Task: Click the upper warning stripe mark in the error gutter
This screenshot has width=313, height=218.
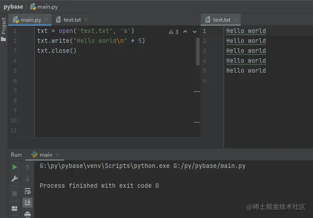Action: coord(197,92)
